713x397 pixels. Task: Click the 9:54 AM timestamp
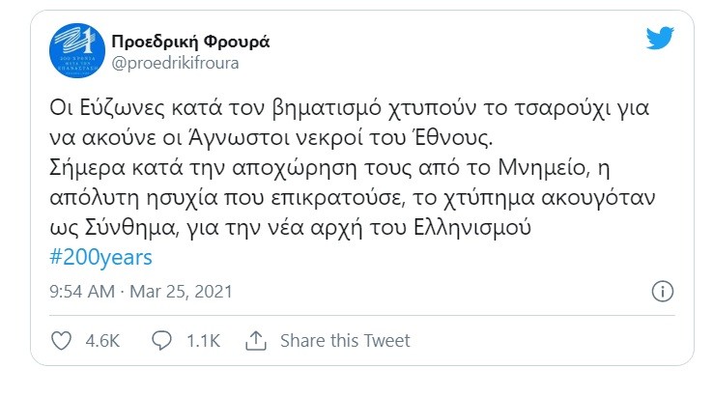coord(81,291)
